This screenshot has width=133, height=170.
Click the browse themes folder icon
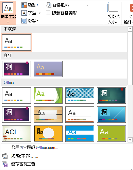click(5, 156)
